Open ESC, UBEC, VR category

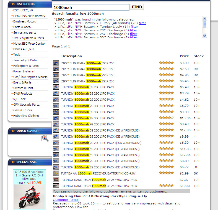[x=23, y=10]
